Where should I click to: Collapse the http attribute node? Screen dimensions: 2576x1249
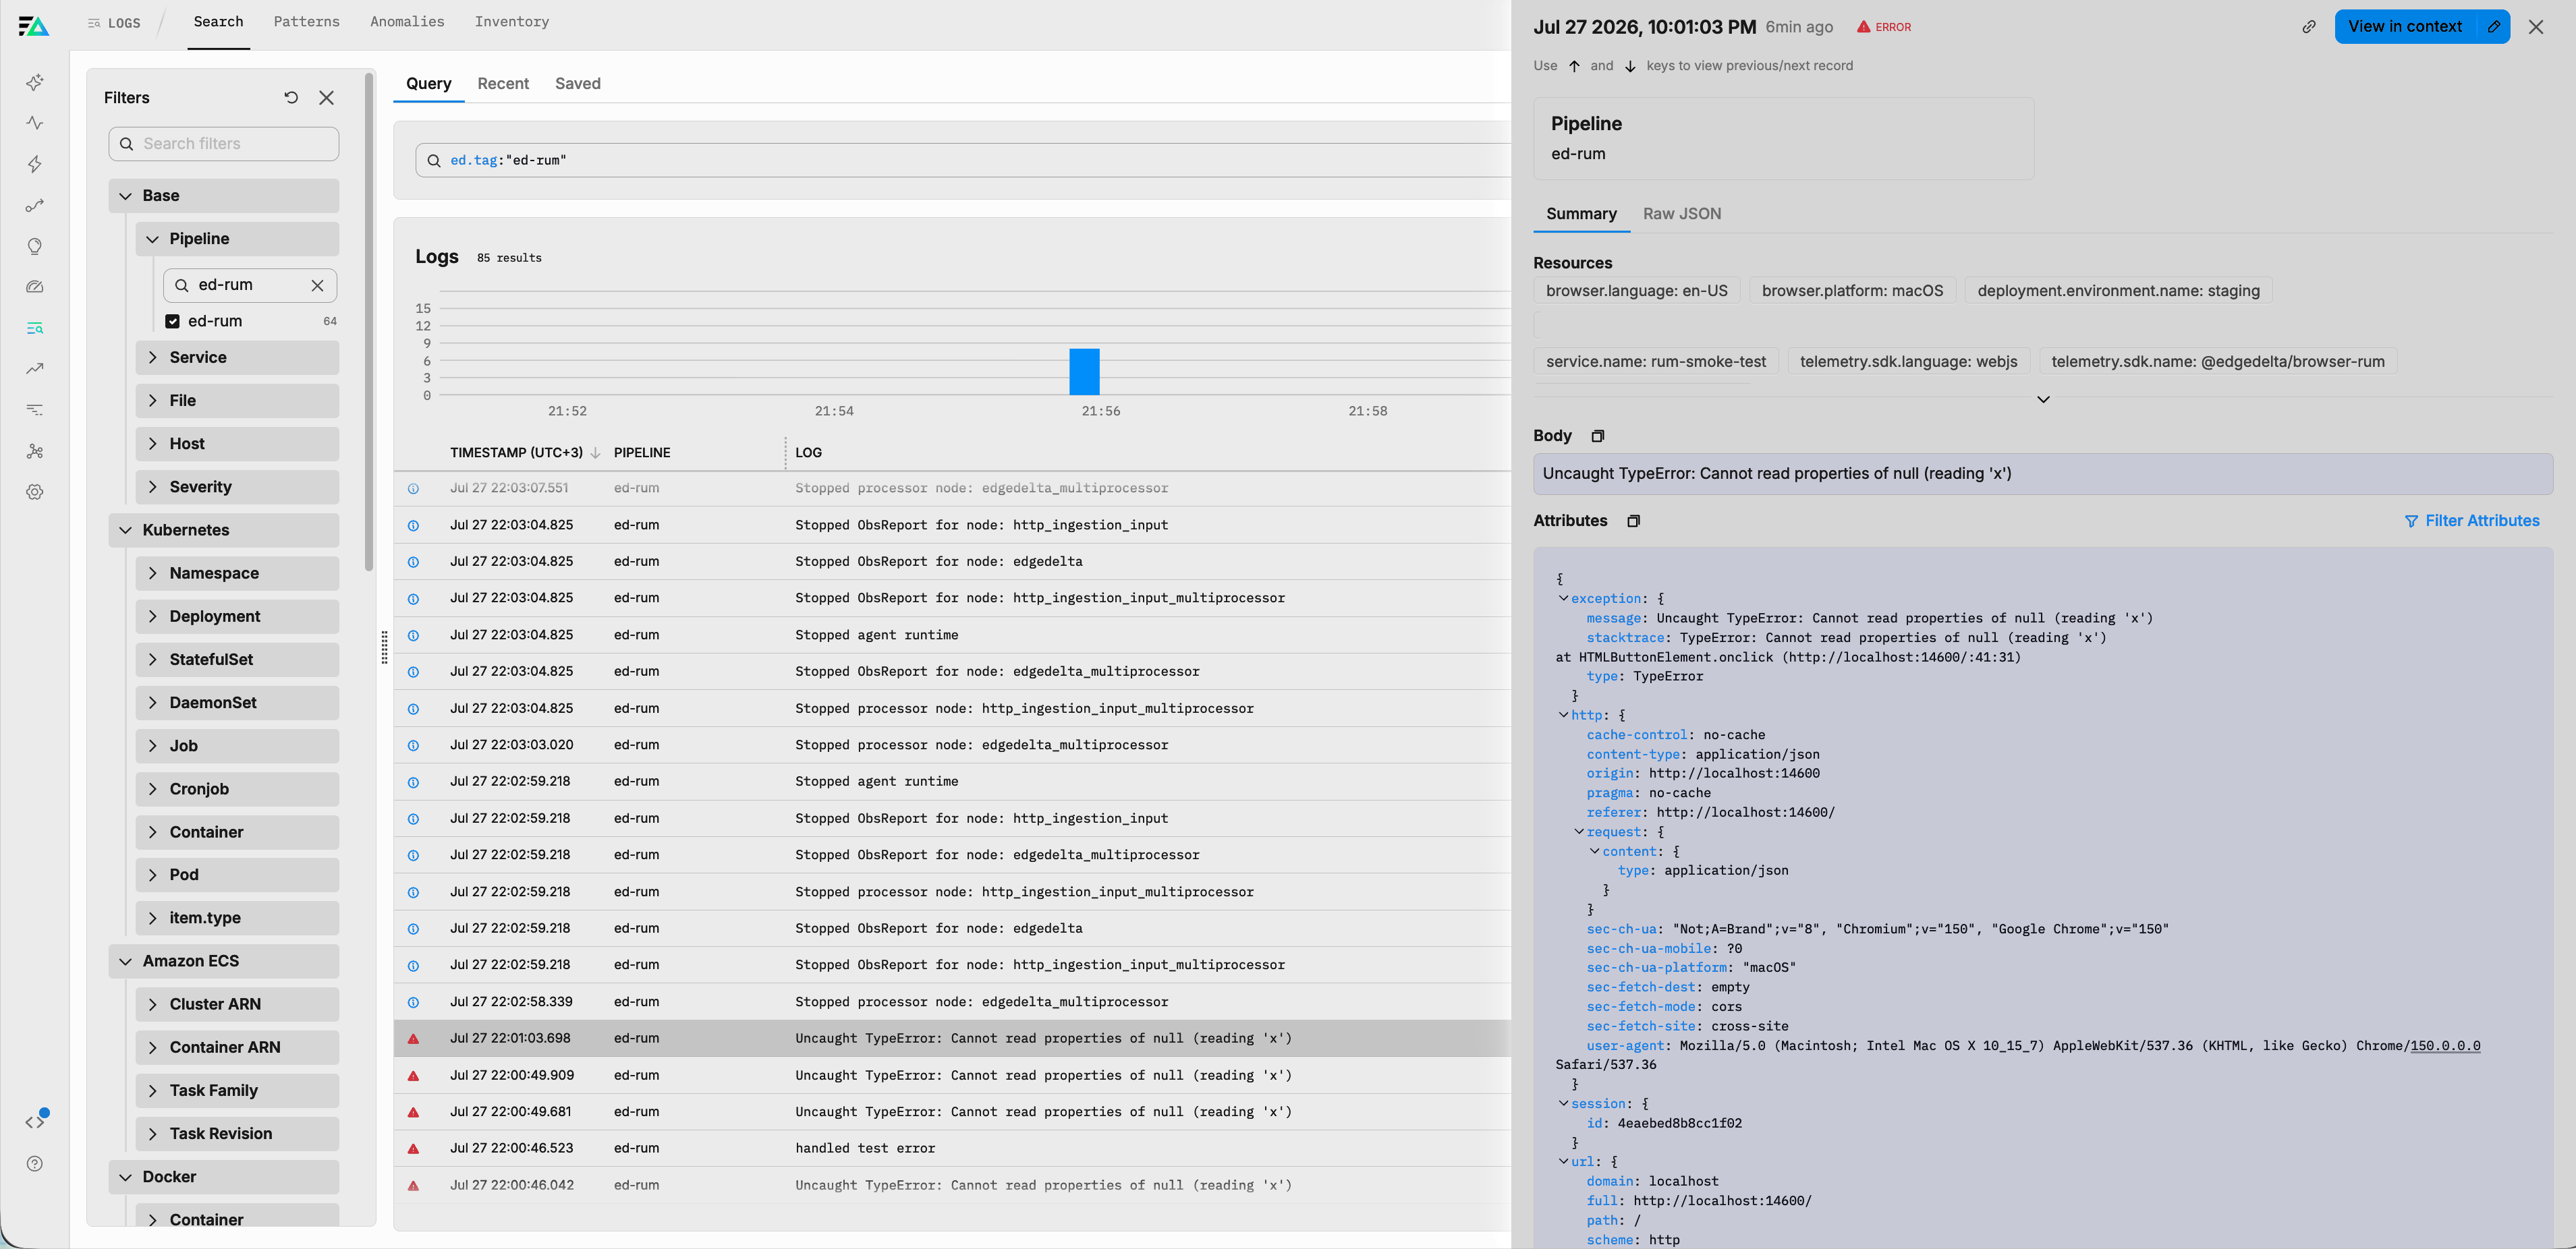coord(1563,714)
